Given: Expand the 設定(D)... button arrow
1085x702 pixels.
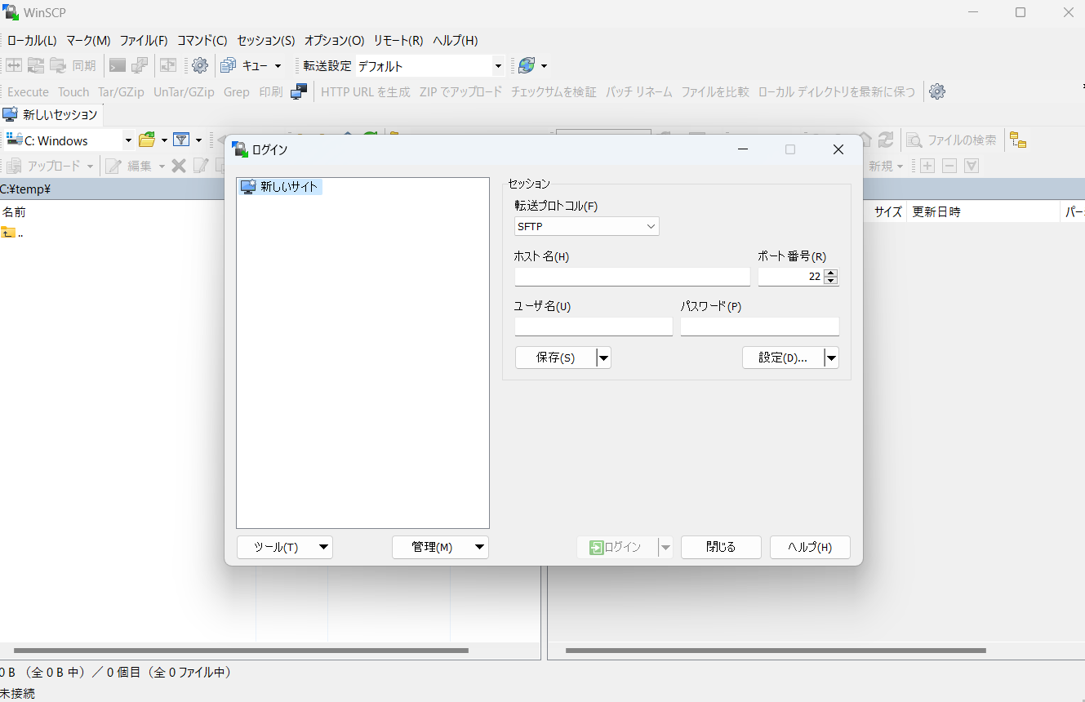Looking at the screenshot, I should [831, 358].
